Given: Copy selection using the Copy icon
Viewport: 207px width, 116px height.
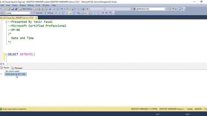Looking at the screenshot, I should 54,9.
